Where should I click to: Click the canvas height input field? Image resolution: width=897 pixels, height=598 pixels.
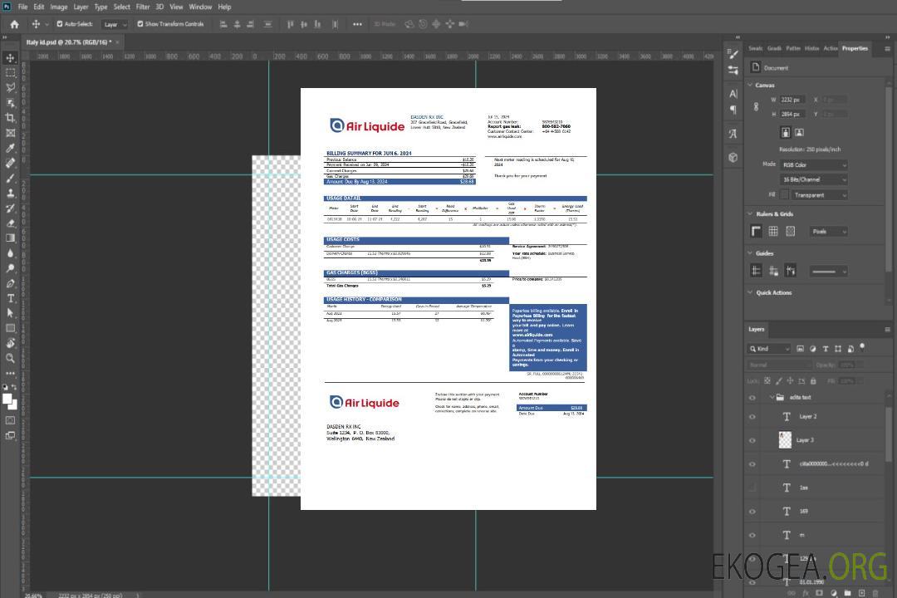coord(792,115)
